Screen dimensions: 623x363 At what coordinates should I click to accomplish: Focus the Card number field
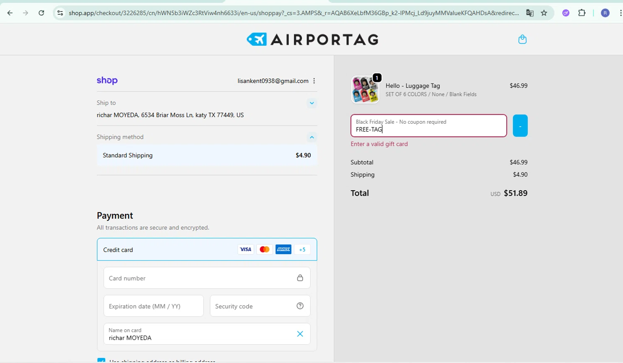pos(207,278)
